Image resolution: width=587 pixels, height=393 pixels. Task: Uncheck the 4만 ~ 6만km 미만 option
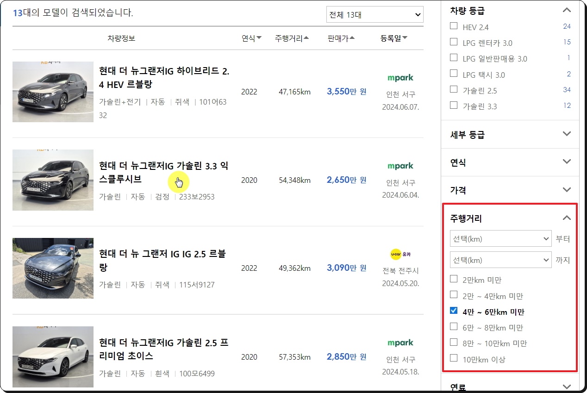[454, 311]
